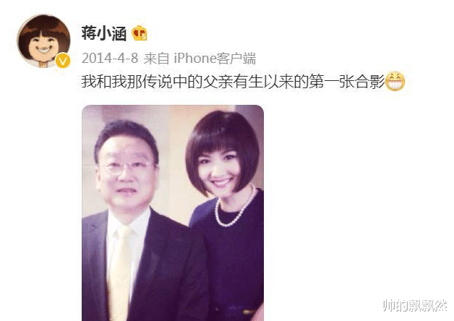Open the profile of 蒋小涵

[104, 33]
